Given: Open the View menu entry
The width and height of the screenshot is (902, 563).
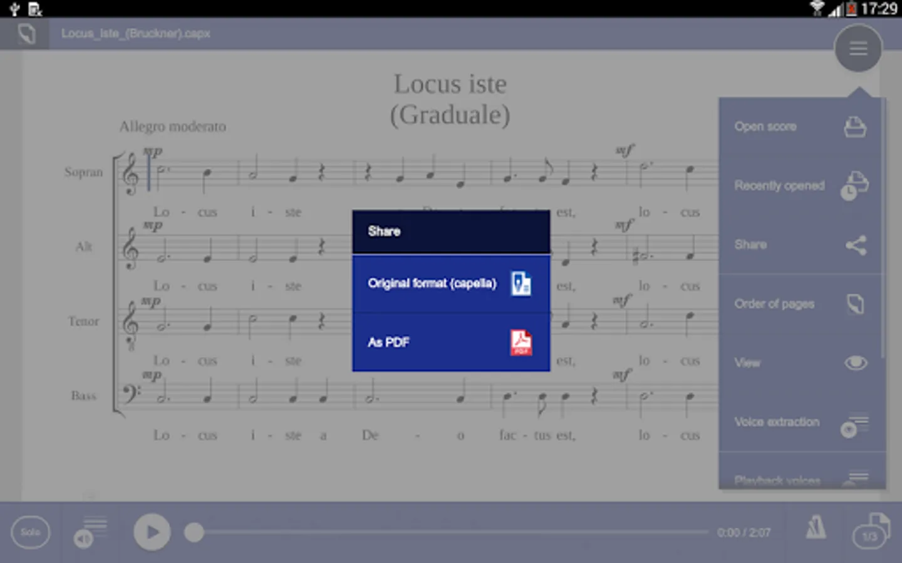Looking at the screenshot, I should [x=801, y=363].
